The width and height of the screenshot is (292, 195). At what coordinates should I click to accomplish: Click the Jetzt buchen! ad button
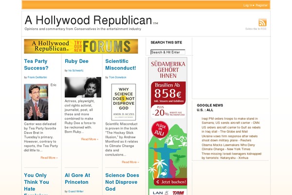point(171,182)
